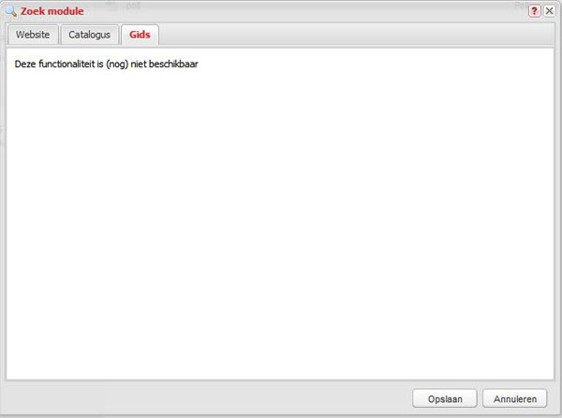Click the empty white Gids content panel

280,222
